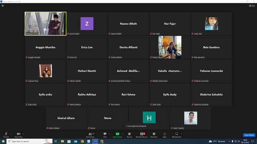Open the Reactions menu
The height and width of the screenshot is (144, 257).
pyautogui.click(x=154, y=135)
